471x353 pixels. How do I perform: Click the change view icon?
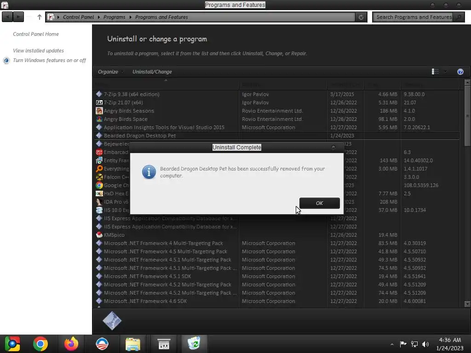click(435, 71)
